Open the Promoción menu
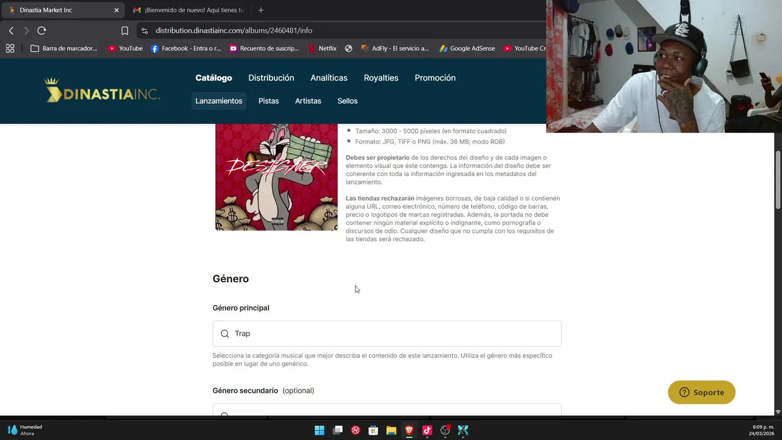The height and width of the screenshot is (440, 782). click(435, 78)
